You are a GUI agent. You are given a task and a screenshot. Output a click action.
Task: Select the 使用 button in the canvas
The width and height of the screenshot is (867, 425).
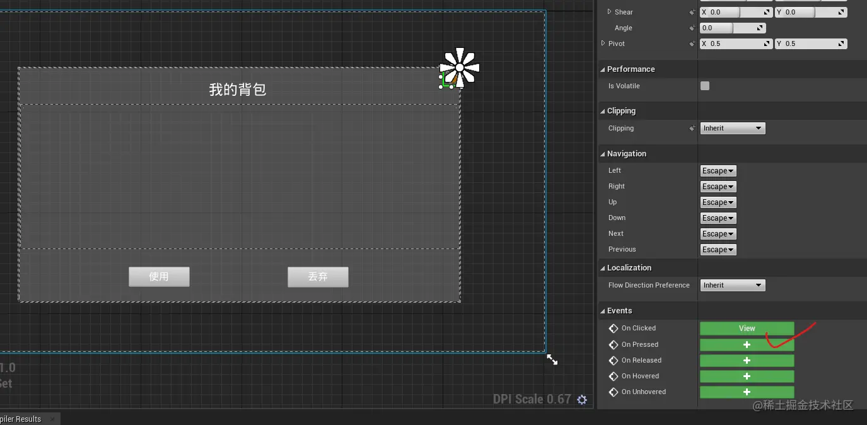click(159, 277)
